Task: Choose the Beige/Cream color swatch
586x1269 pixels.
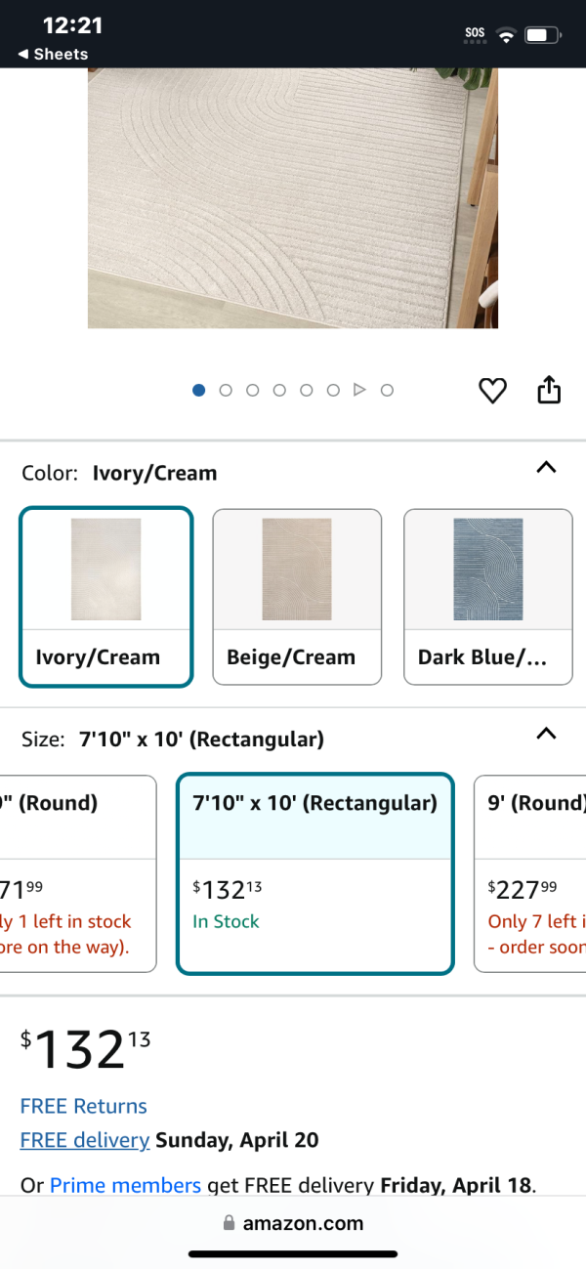Action: pyautogui.click(x=297, y=596)
